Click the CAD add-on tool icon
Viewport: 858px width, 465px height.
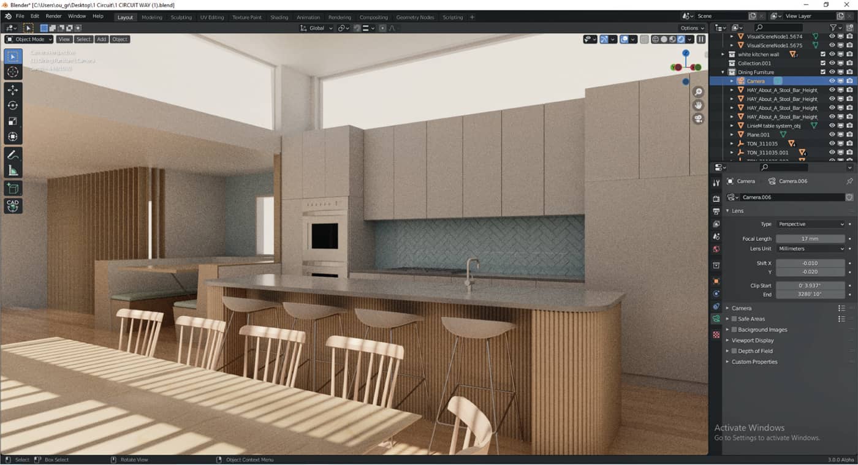point(13,206)
